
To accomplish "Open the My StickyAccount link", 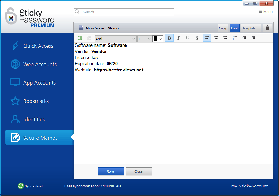I will click(249, 186).
